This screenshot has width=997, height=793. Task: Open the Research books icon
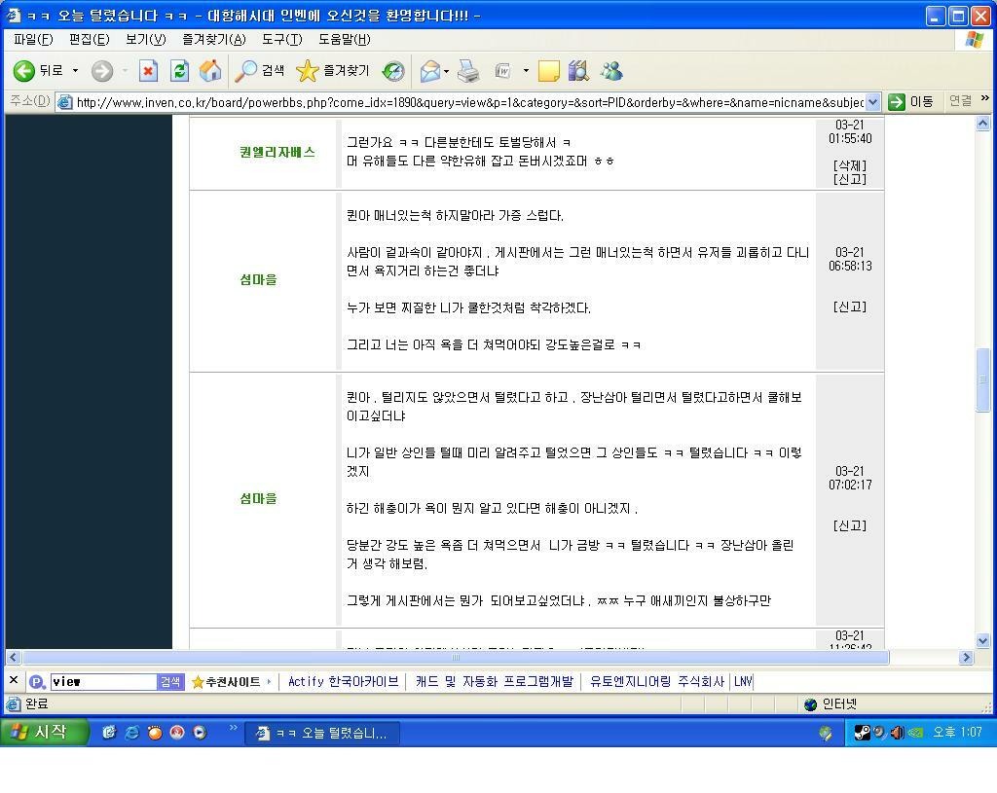tap(578, 70)
